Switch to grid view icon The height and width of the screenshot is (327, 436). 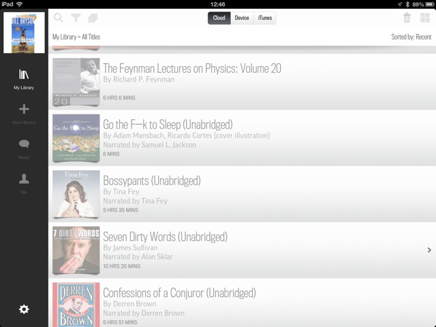[x=424, y=18]
